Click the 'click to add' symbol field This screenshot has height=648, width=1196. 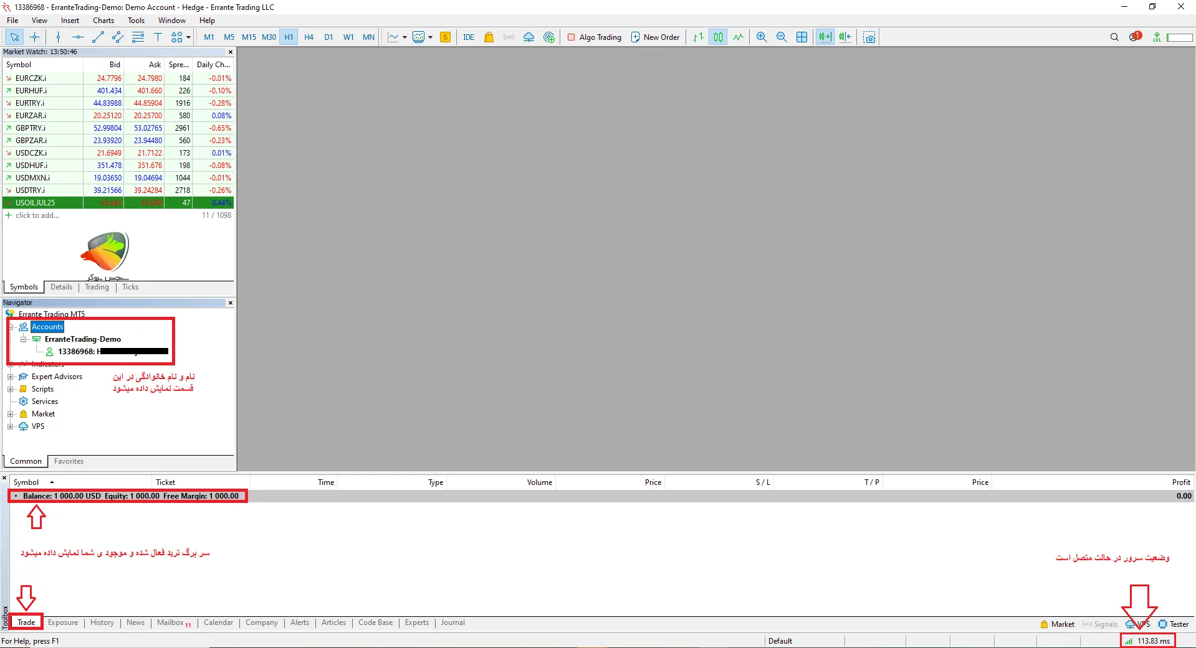(x=37, y=215)
